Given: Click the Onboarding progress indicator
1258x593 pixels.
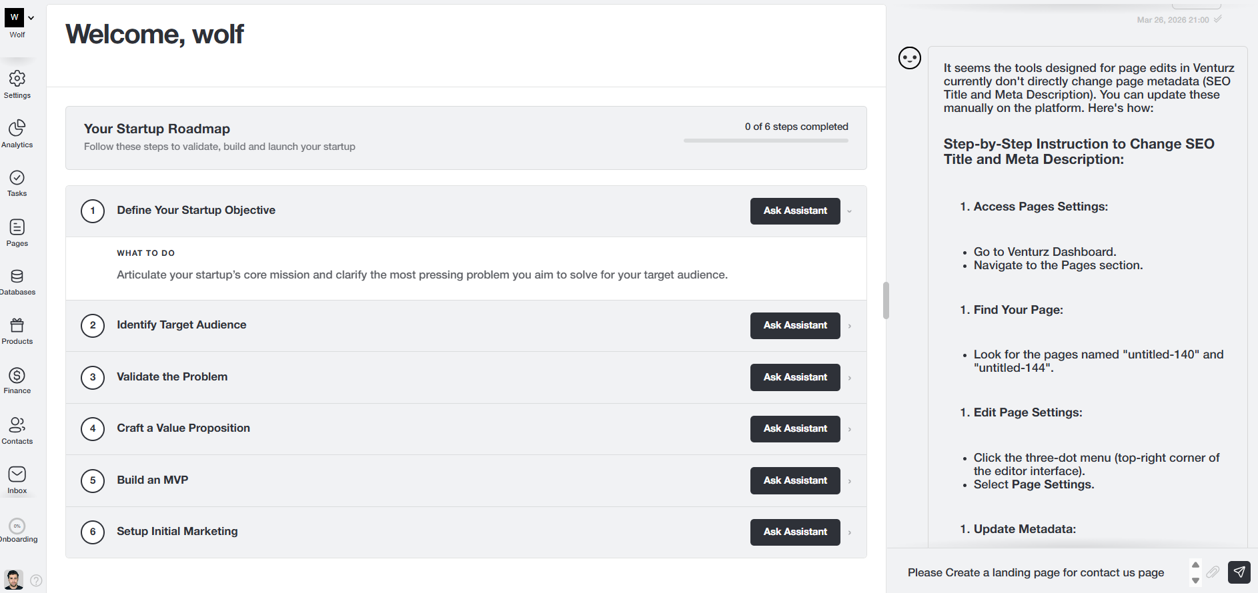Looking at the screenshot, I should point(17,526).
